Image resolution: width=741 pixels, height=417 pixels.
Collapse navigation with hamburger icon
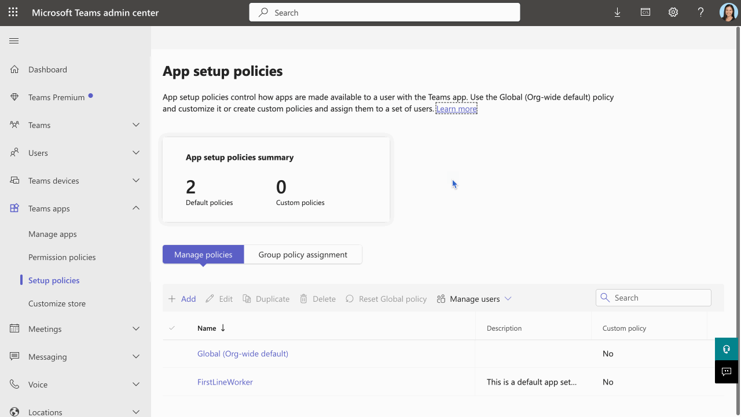pyautogui.click(x=14, y=41)
